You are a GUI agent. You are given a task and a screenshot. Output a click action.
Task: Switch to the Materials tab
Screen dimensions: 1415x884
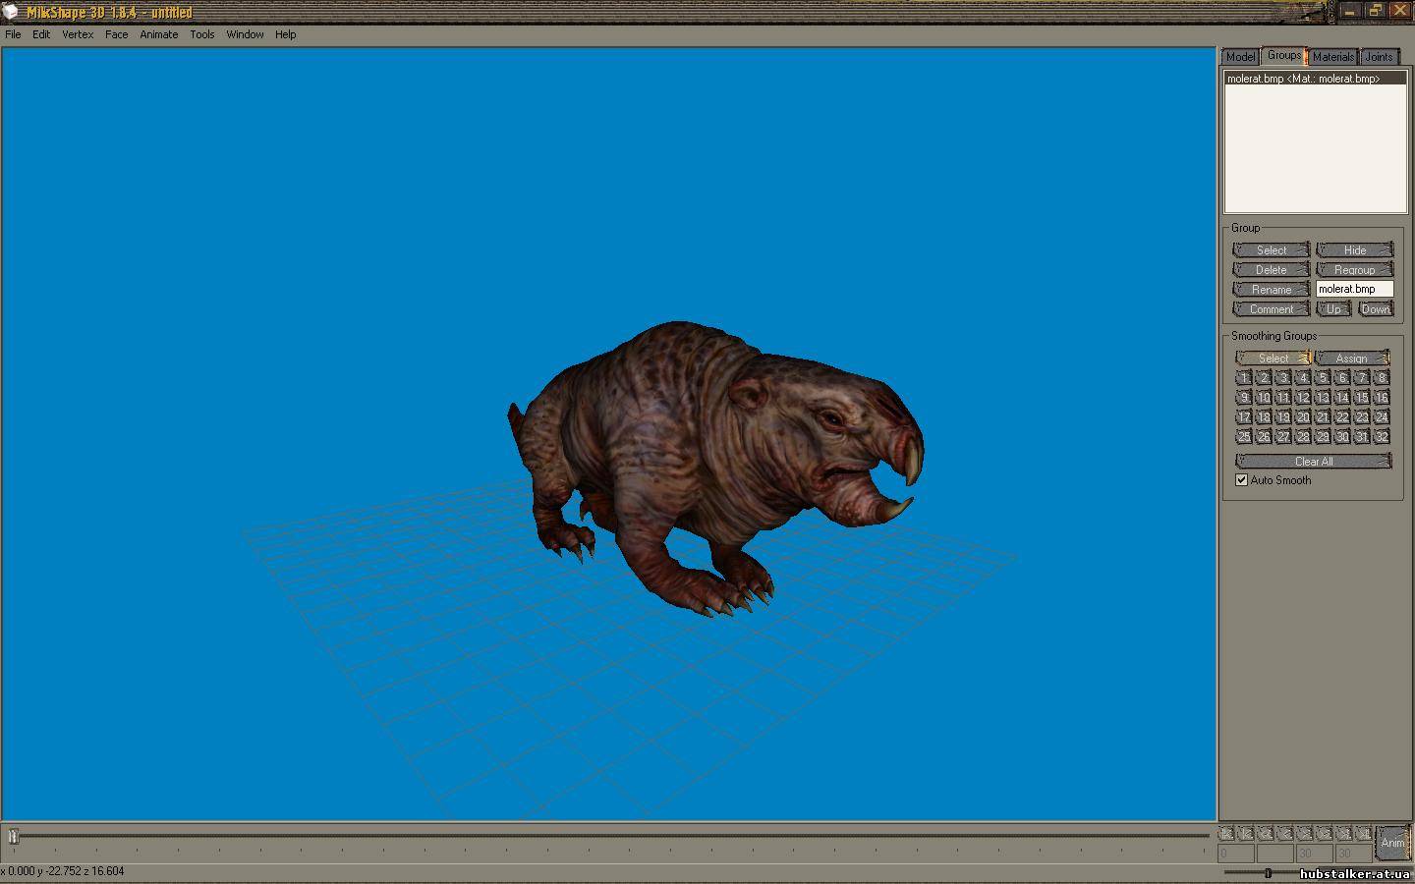tap(1333, 57)
